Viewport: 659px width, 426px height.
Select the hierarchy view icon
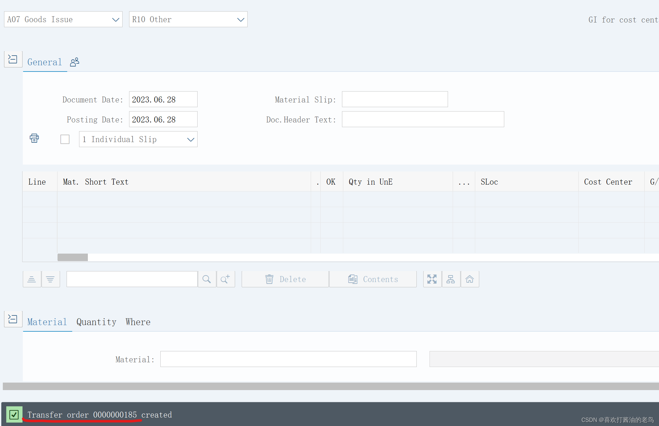tap(451, 279)
